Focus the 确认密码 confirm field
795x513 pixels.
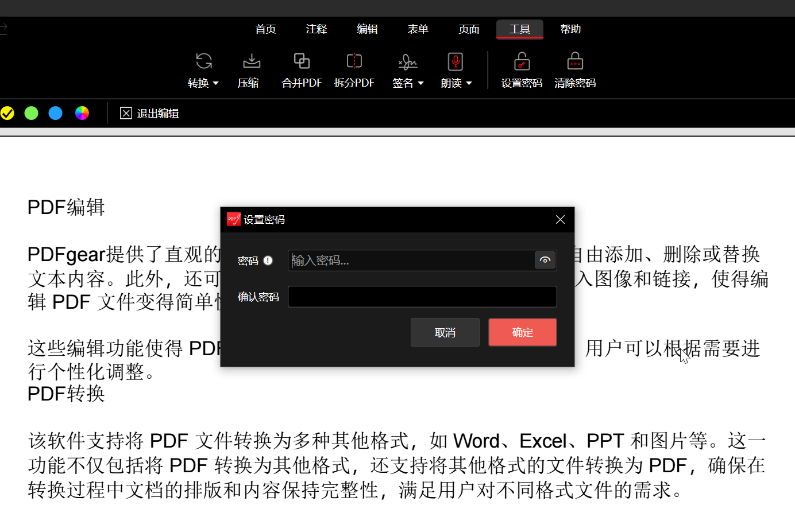[422, 297]
